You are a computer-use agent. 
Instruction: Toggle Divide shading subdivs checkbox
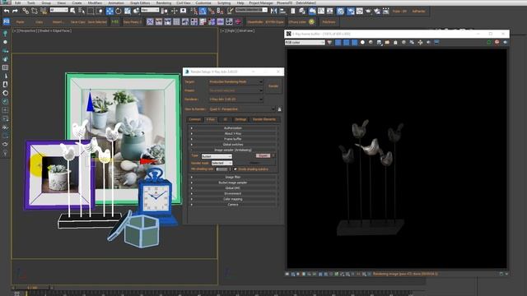pyautogui.click(x=236, y=169)
